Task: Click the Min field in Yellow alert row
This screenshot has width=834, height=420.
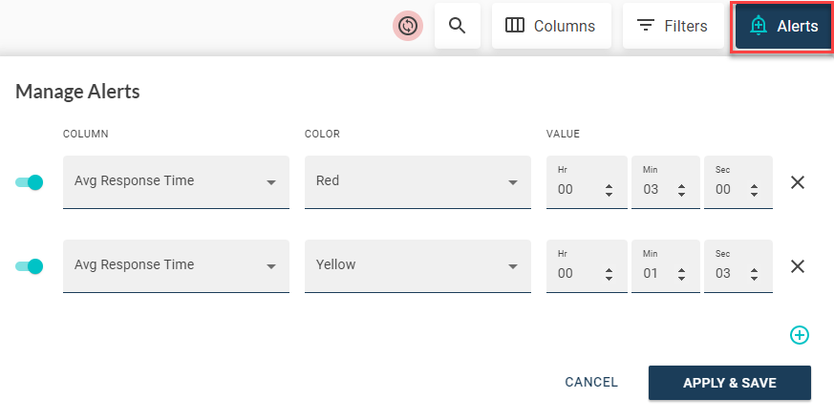Action: tap(652, 273)
